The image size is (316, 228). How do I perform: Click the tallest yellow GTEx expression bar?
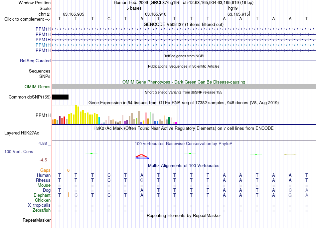[x=76, y=114]
